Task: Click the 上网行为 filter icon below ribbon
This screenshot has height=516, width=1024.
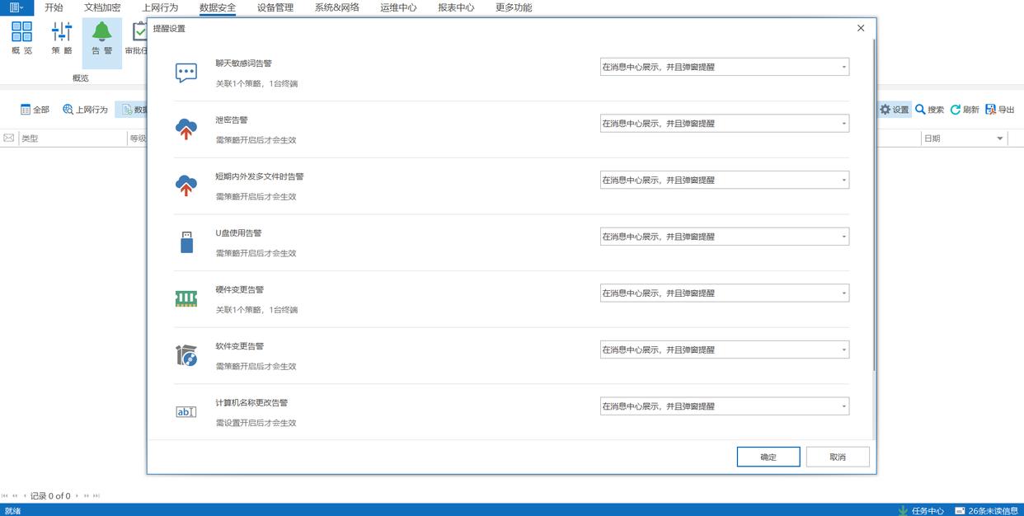Action: pyautogui.click(x=68, y=110)
